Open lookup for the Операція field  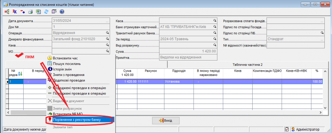click(107, 33)
